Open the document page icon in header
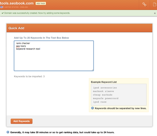This screenshot has width=157, height=136. click(155, 4)
